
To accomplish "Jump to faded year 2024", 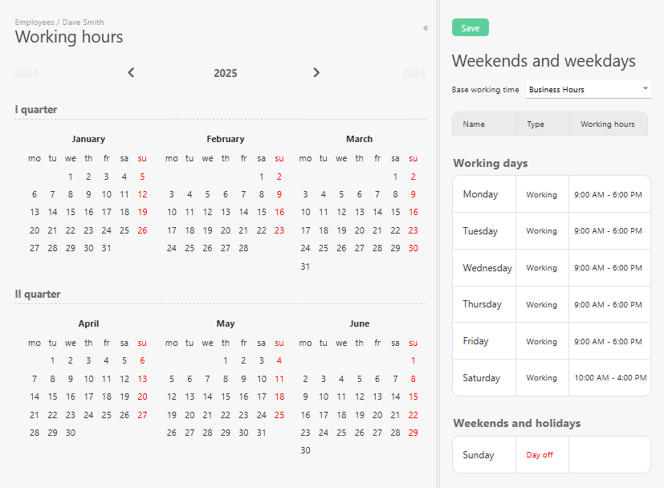I will (26, 73).
